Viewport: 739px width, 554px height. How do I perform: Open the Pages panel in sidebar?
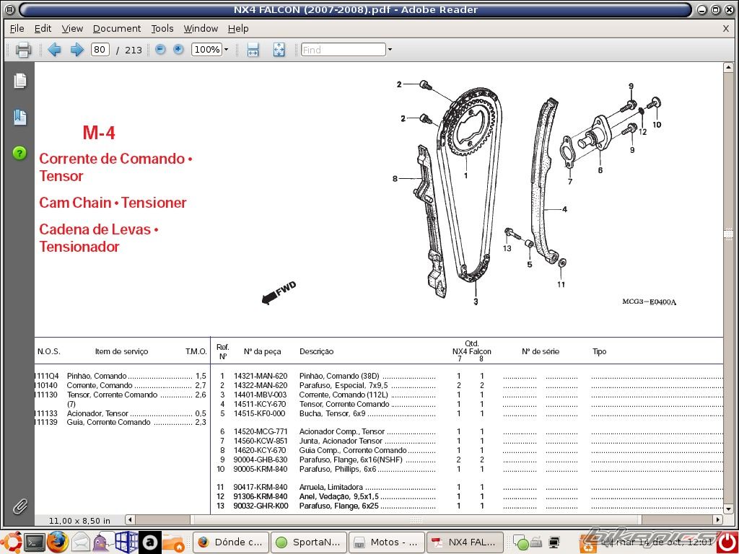(19, 81)
